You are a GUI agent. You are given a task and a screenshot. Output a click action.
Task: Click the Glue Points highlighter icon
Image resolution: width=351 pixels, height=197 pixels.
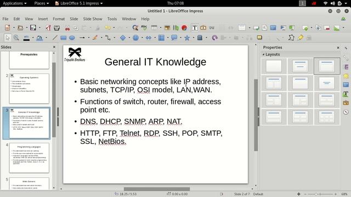pyautogui.click(x=301, y=38)
